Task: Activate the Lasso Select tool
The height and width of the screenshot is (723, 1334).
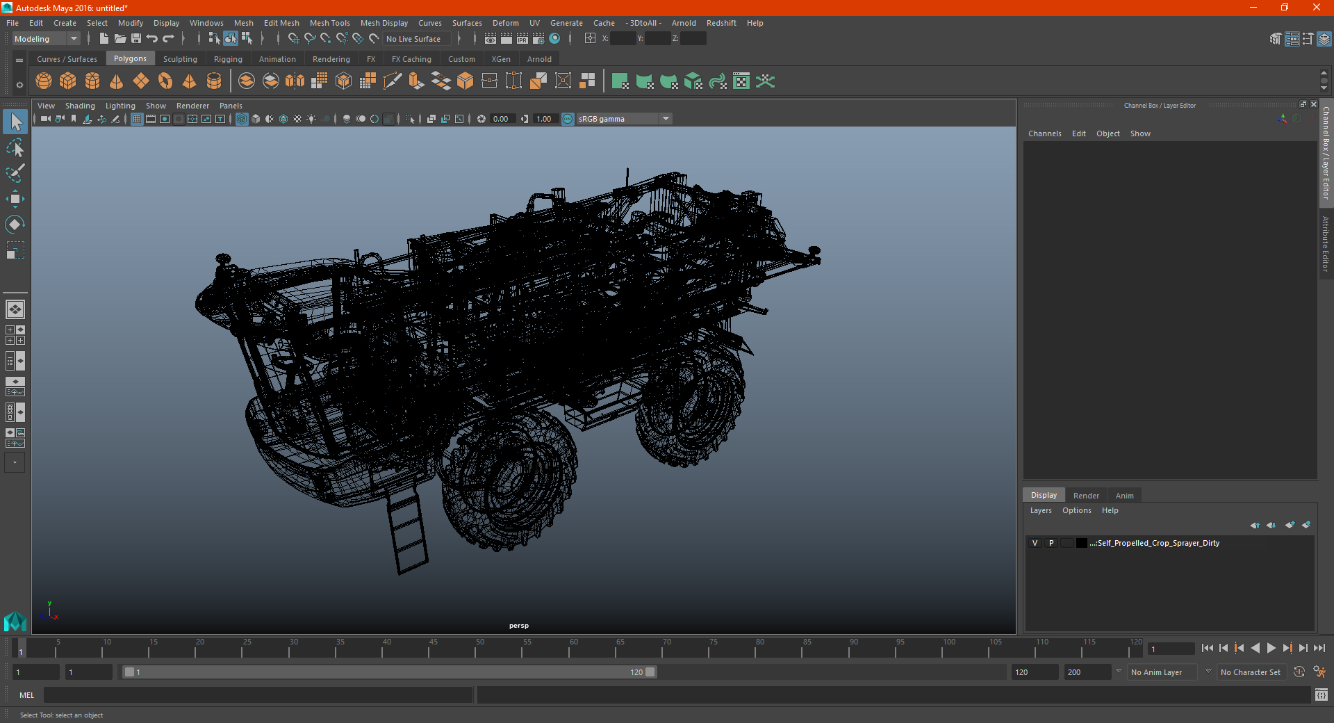Action: coord(15,147)
